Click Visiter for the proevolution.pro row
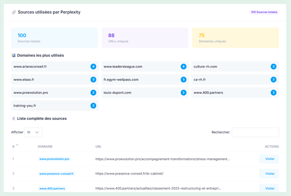 (269, 159)
